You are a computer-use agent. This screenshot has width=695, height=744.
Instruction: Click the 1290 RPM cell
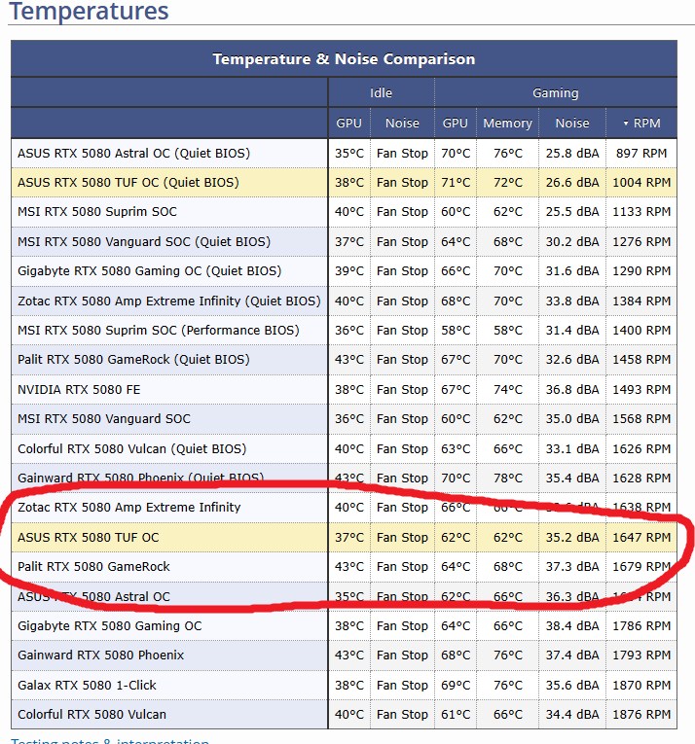(x=641, y=271)
